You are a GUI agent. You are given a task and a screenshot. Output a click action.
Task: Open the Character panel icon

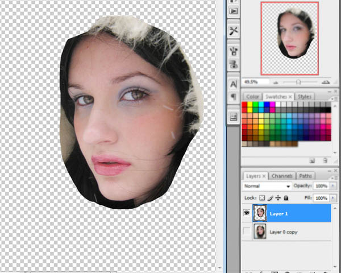(x=233, y=83)
